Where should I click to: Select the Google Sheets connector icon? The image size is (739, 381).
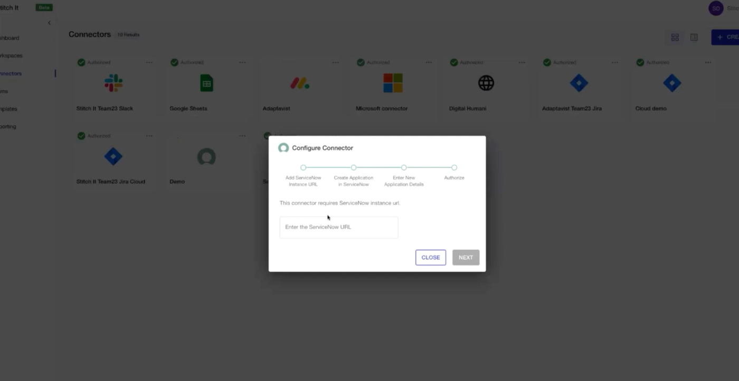coord(206,83)
